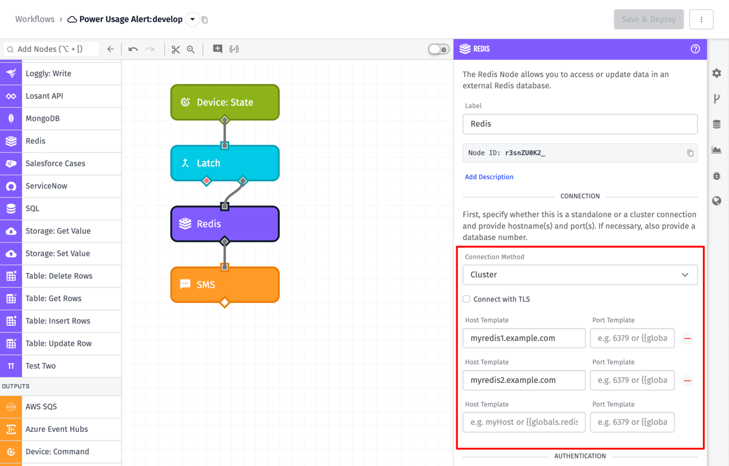Edit the myredis1.example.com host field
The image size is (729, 466).
point(524,338)
